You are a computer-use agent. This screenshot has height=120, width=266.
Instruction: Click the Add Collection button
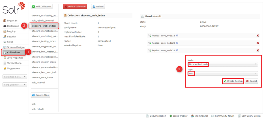pos(42,7)
